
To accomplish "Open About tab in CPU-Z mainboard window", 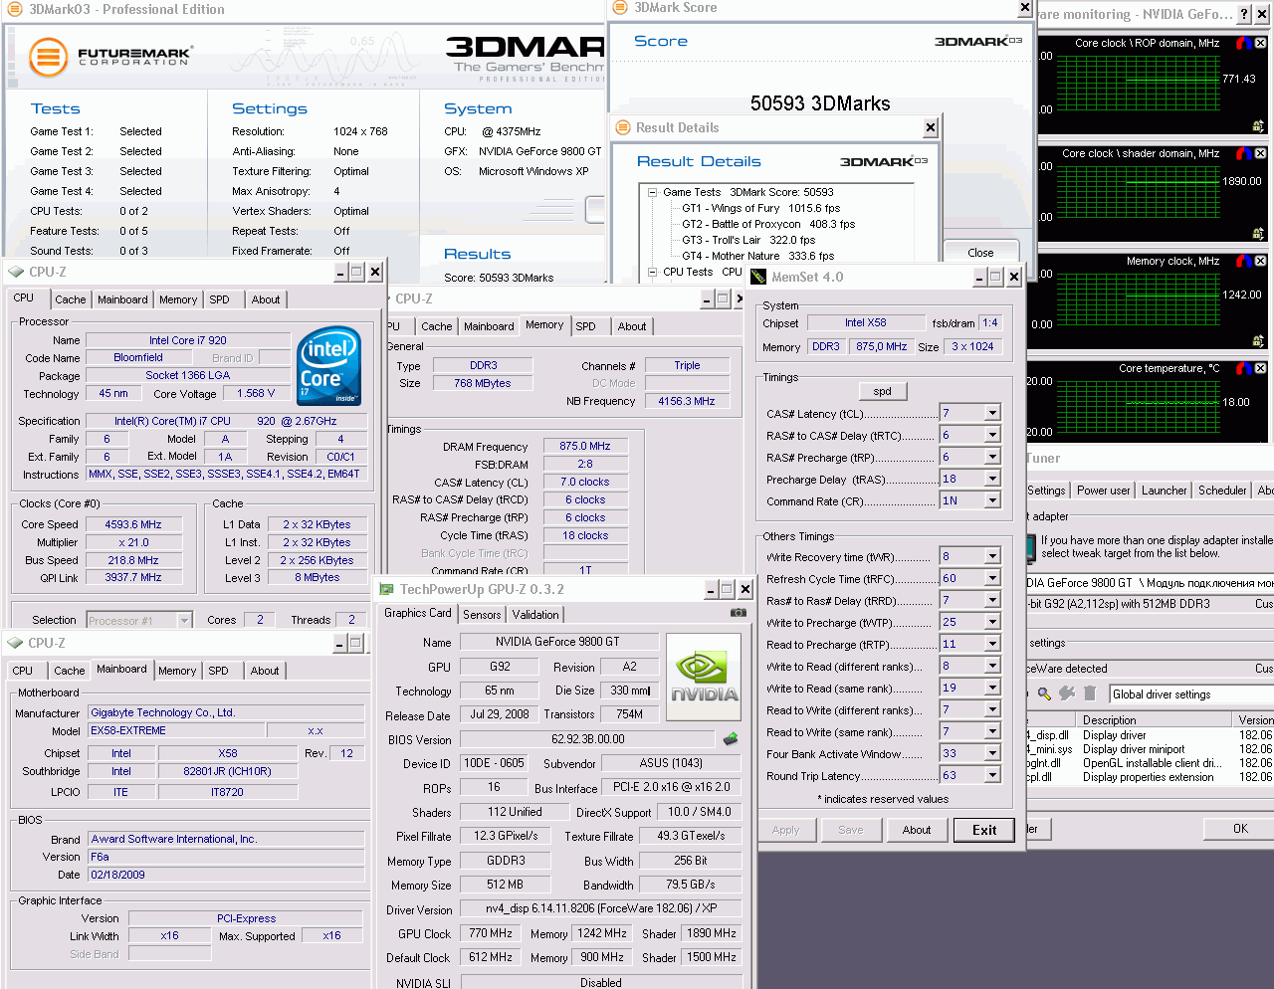I will click(265, 671).
